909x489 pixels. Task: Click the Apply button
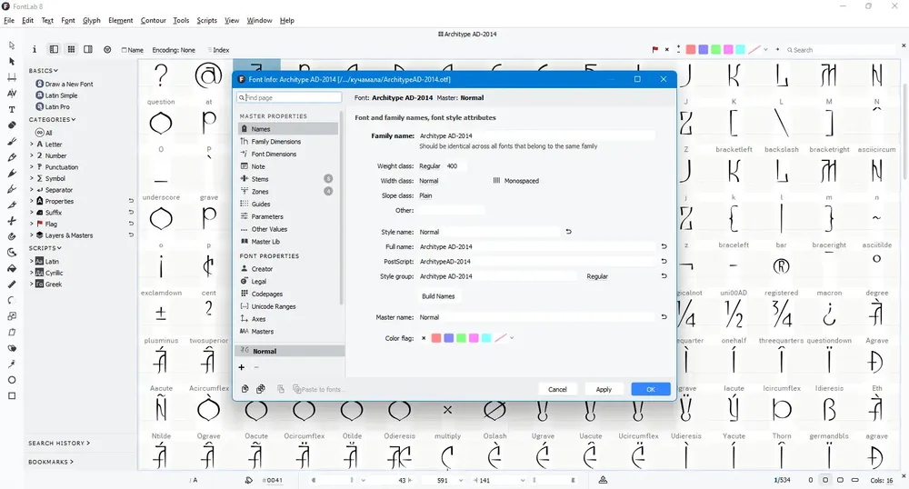(604, 389)
